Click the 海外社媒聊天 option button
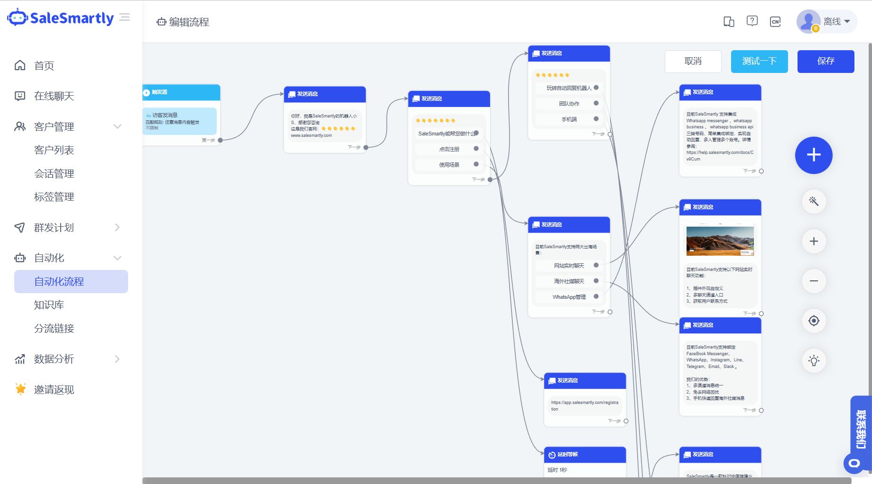The image size is (872, 484). pyautogui.click(x=569, y=281)
